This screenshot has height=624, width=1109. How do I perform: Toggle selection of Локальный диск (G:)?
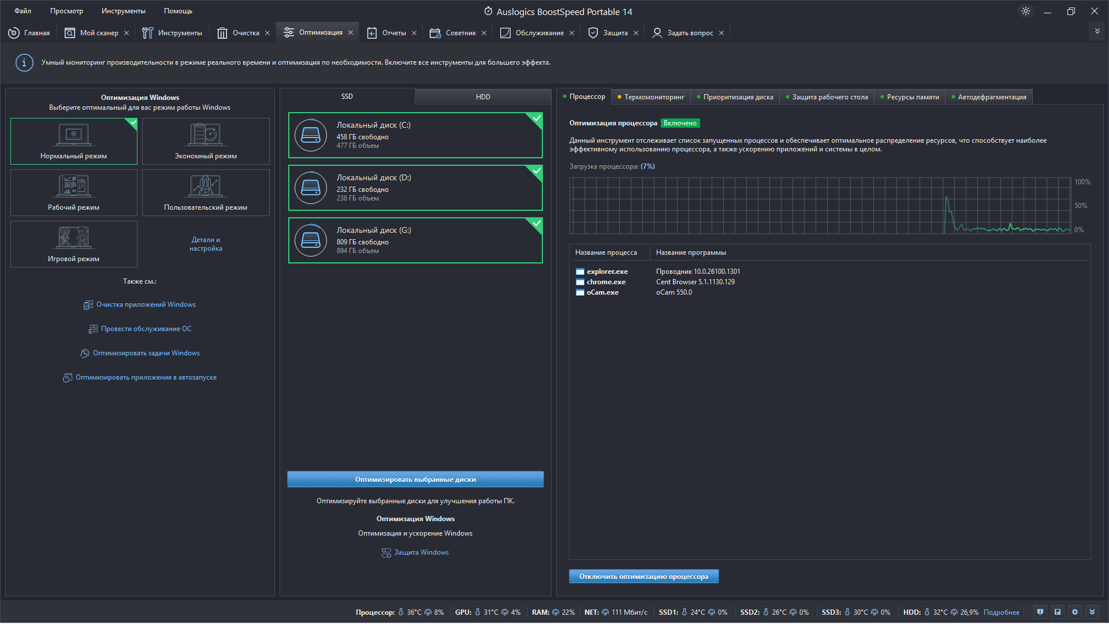(x=415, y=240)
